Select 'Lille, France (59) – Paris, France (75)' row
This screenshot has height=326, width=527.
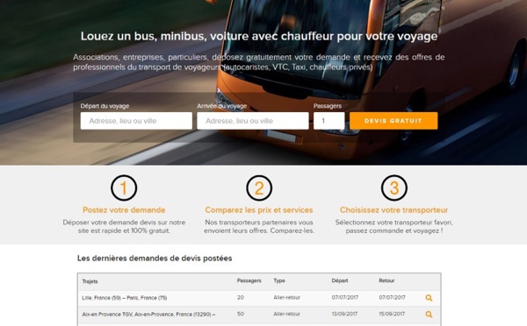pos(259,298)
